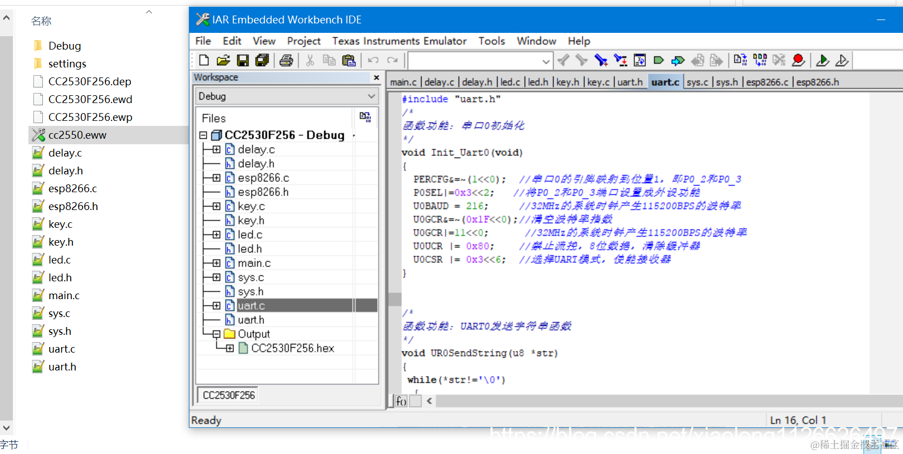Switch to the key.h editor tab

(568, 82)
